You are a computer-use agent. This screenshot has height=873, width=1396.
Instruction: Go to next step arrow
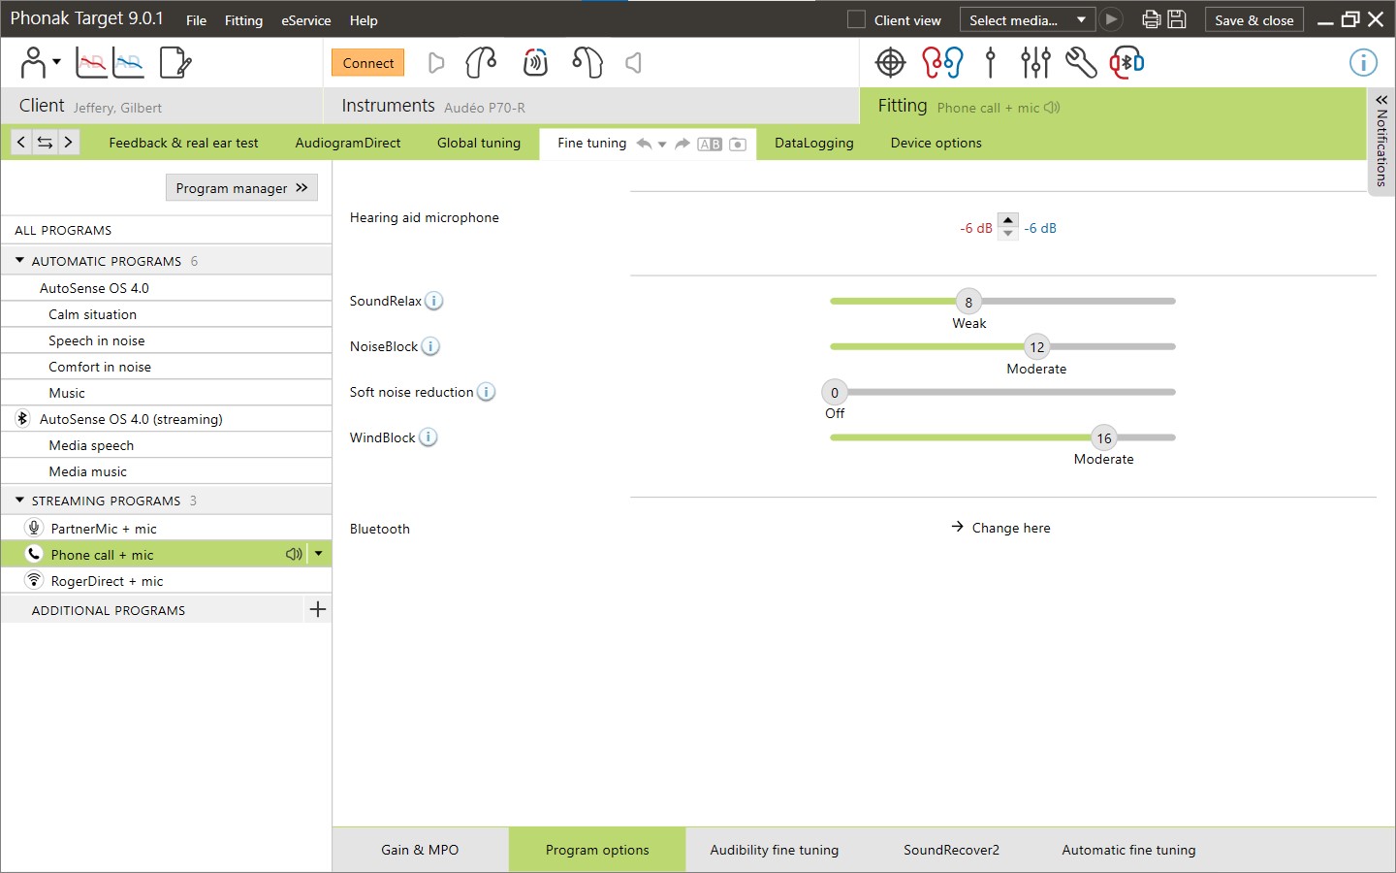pyautogui.click(x=68, y=142)
